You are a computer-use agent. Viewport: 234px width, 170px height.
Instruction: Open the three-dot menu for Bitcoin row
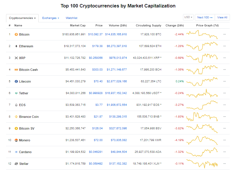pos(224,34)
